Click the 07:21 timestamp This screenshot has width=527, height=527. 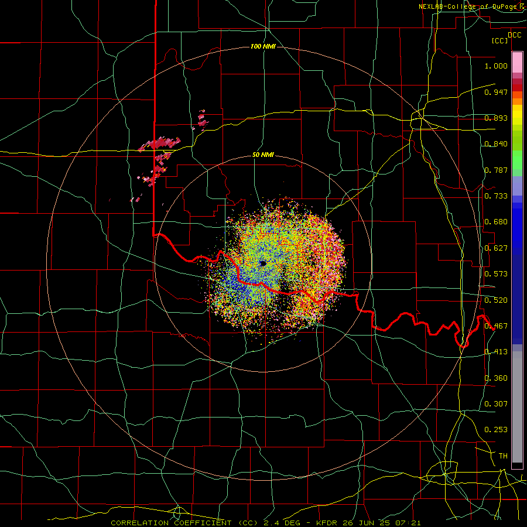pyautogui.click(x=408, y=523)
